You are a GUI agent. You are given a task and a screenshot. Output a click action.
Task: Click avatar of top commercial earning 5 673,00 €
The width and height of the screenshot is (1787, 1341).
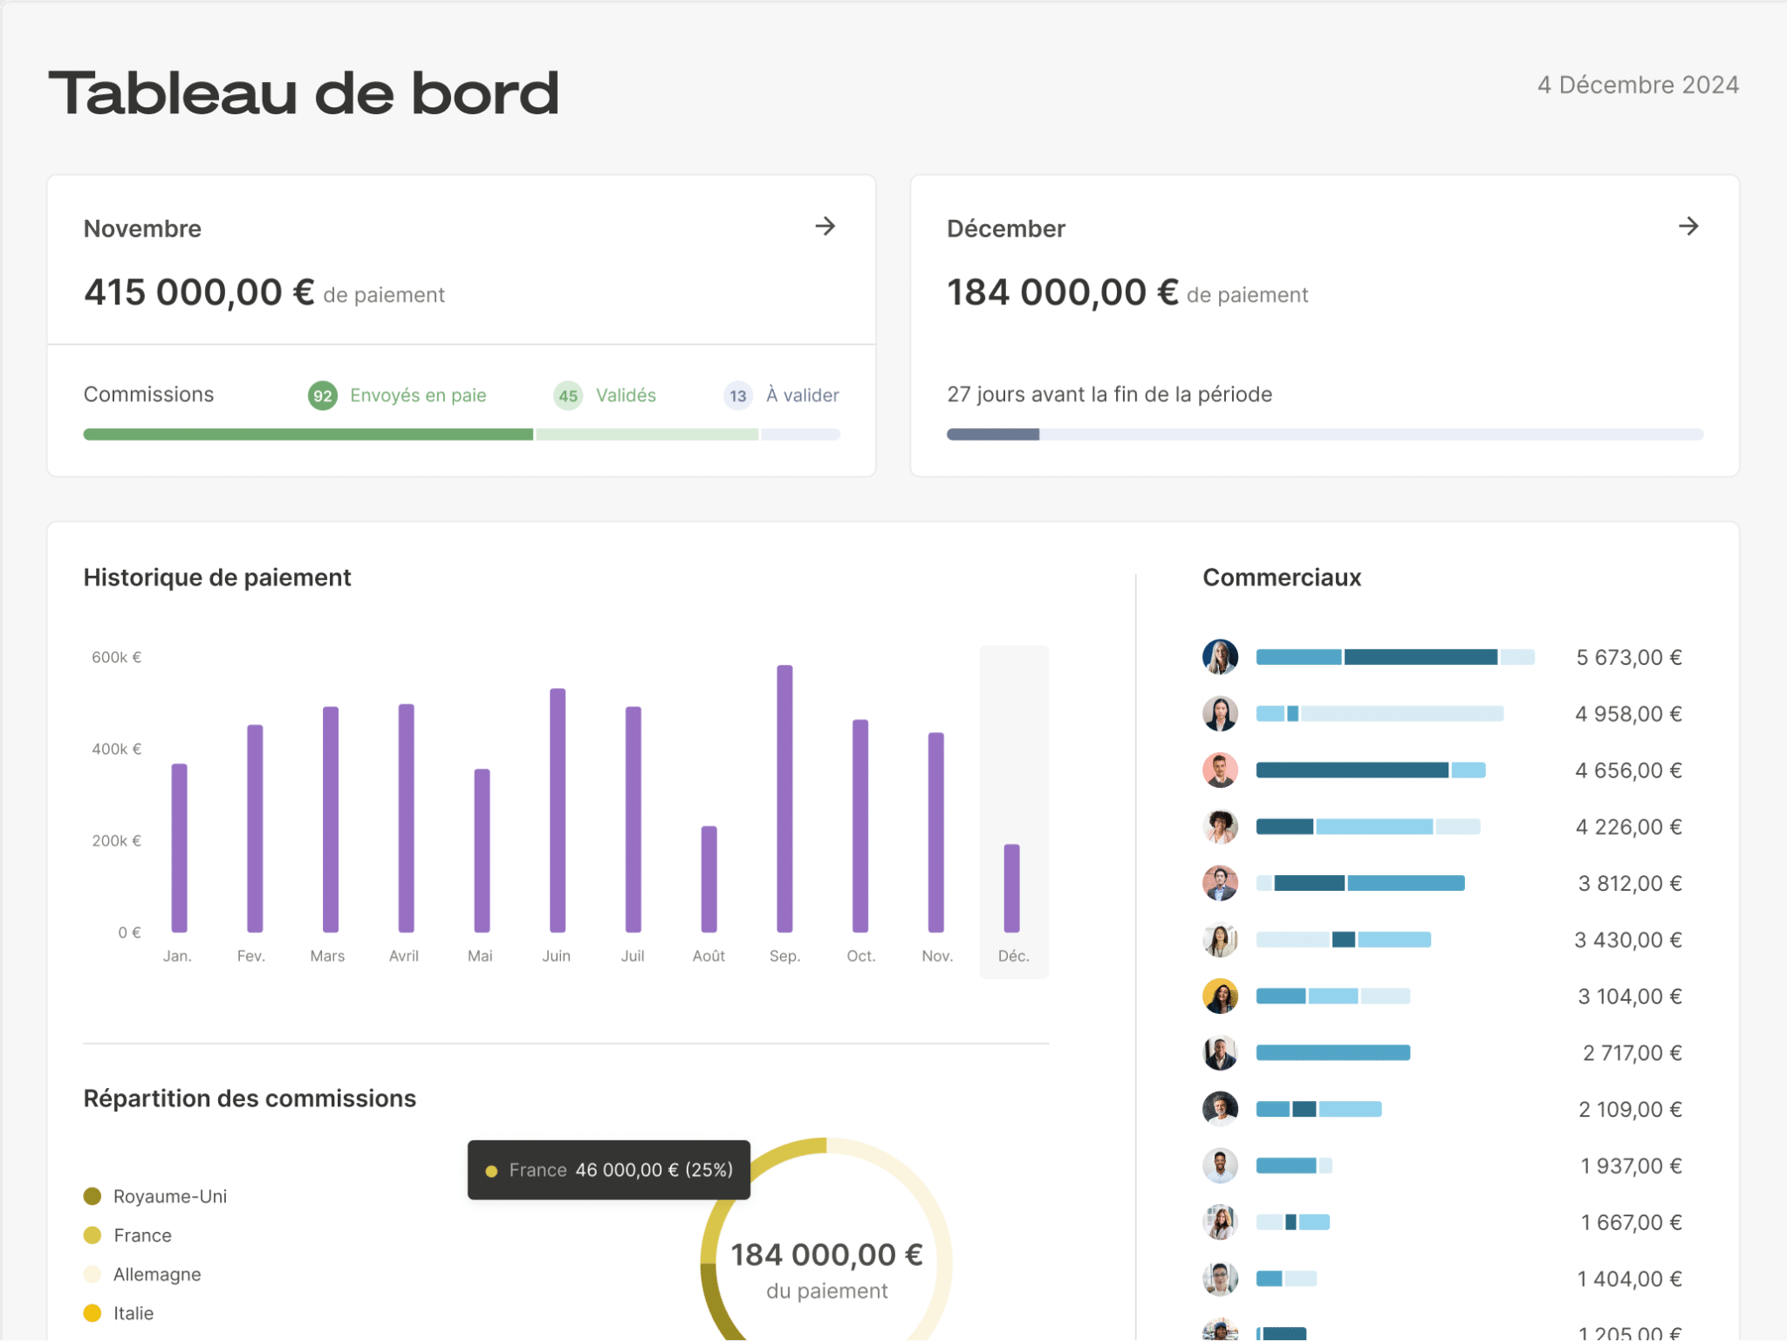(1219, 657)
